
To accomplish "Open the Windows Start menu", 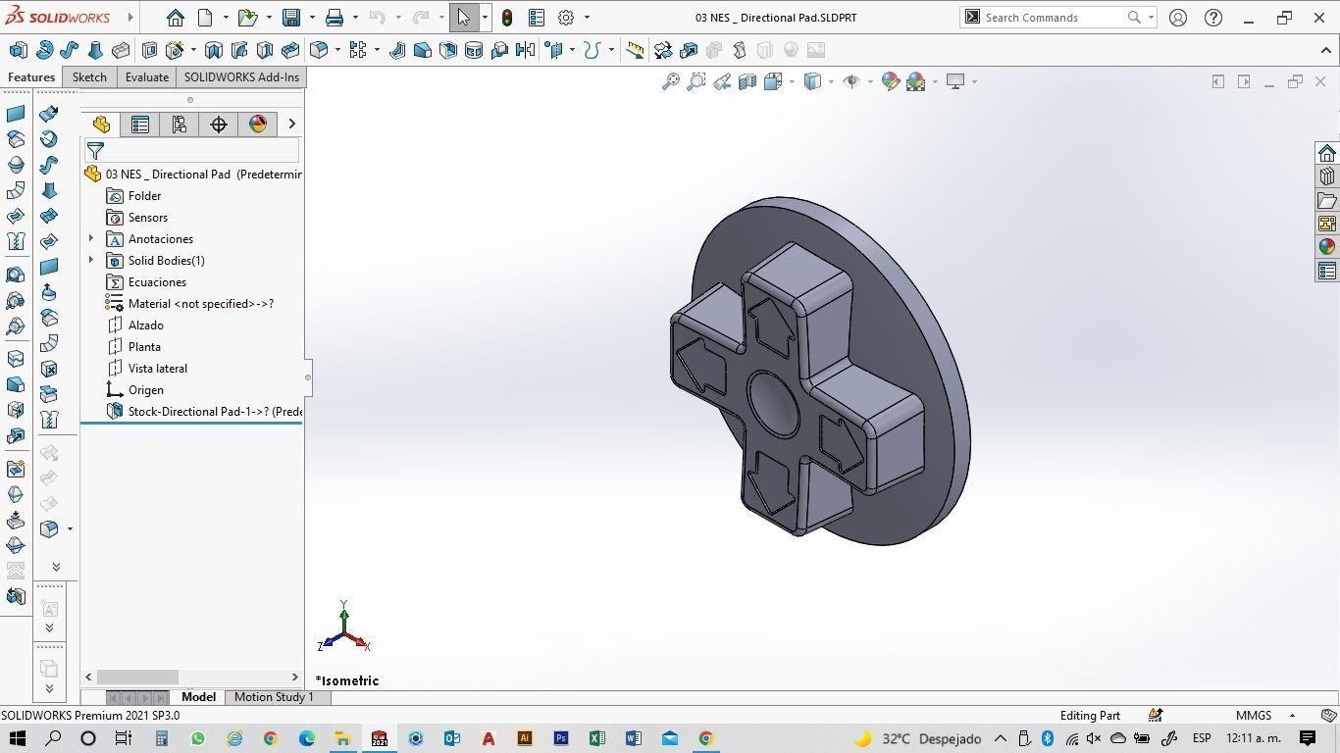I will [18, 738].
